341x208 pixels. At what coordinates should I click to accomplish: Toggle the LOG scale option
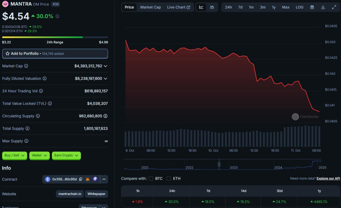coord(300,7)
